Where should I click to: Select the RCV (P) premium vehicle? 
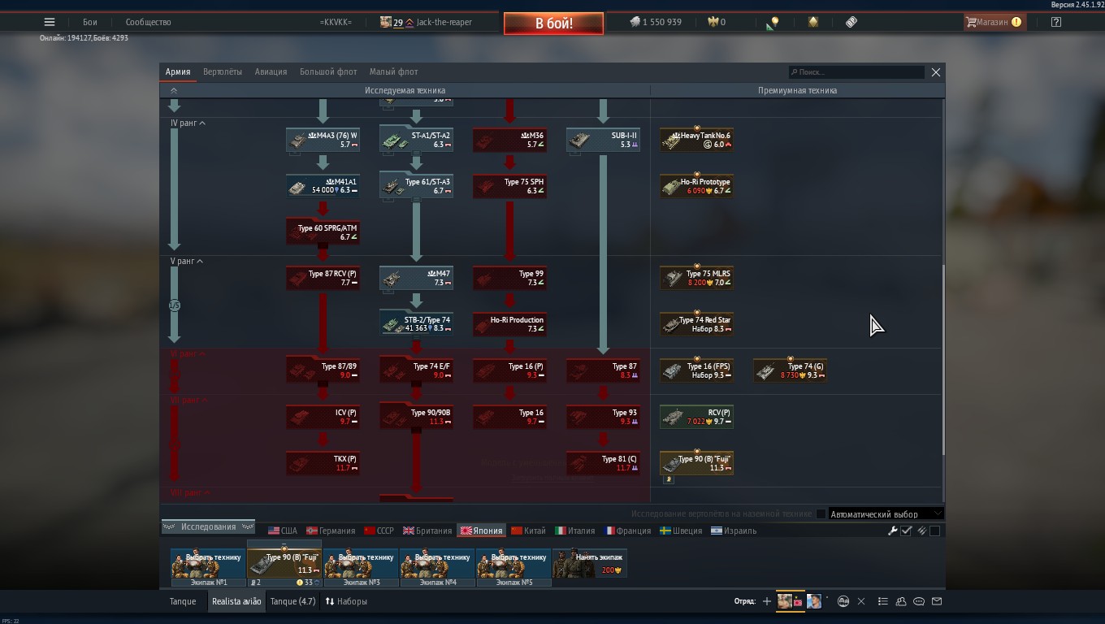coord(696,417)
